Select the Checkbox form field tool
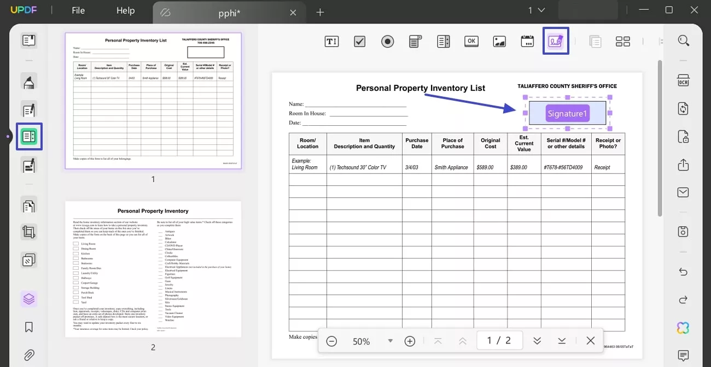This screenshot has width=711, height=367. click(x=359, y=40)
